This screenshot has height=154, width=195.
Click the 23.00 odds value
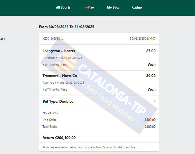(x=151, y=51)
